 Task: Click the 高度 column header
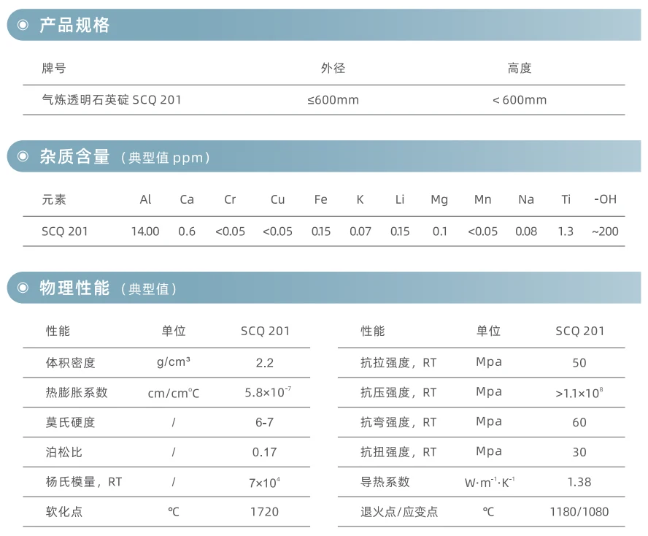[520, 68]
